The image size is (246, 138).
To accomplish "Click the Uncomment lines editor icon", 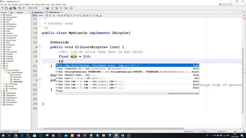I will coord(100,15).
